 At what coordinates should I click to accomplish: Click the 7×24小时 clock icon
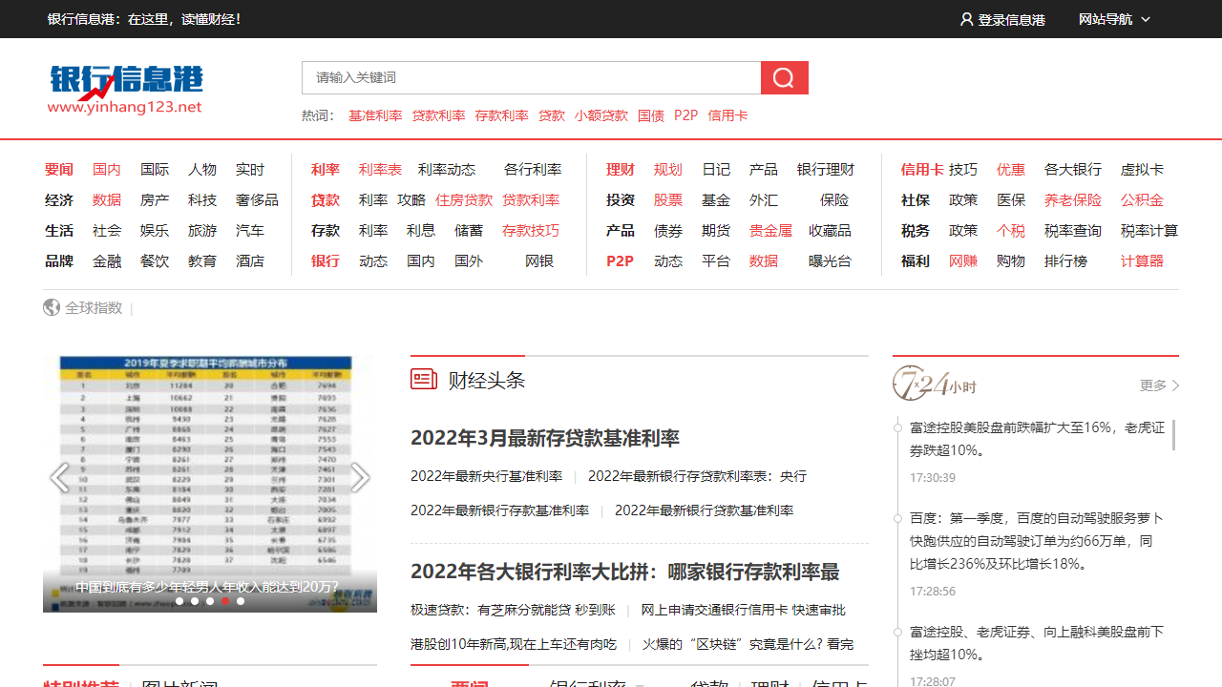(909, 383)
